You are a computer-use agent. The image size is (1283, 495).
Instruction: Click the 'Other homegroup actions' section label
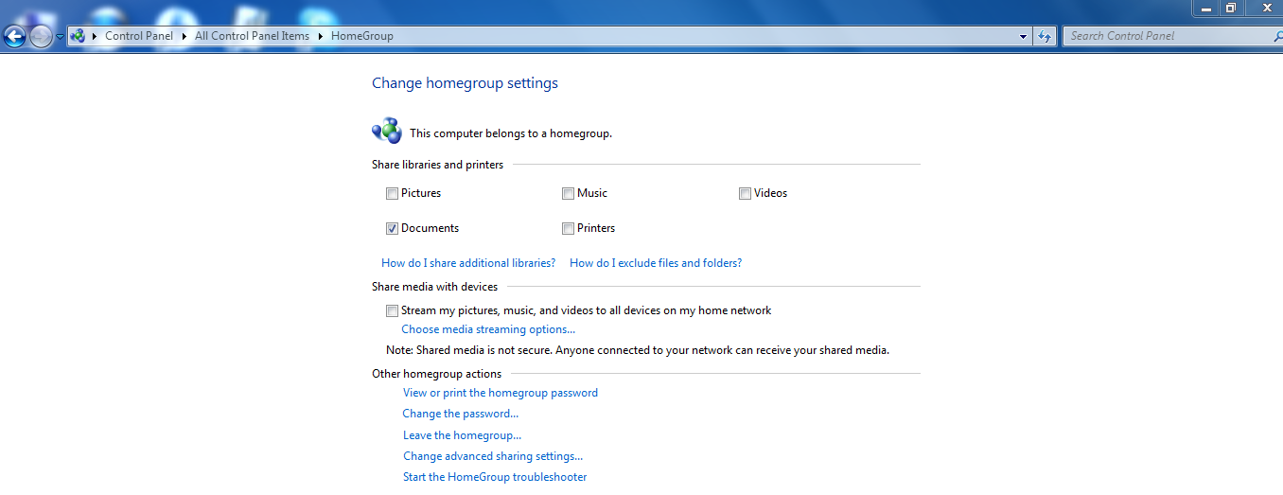[x=436, y=374]
